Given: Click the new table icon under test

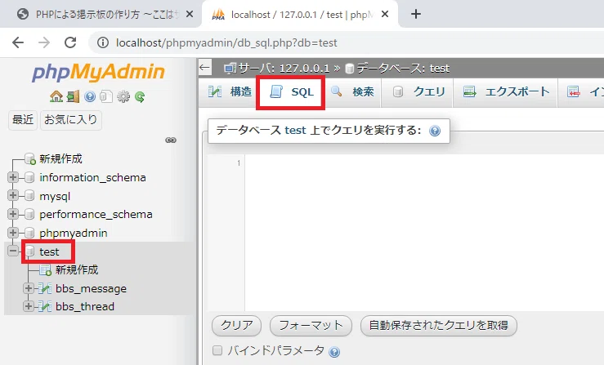Looking at the screenshot, I should pos(46,270).
